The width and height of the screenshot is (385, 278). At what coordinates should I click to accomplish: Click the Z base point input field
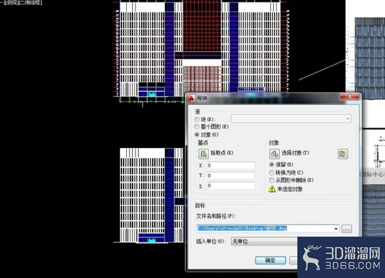pos(231,186)
